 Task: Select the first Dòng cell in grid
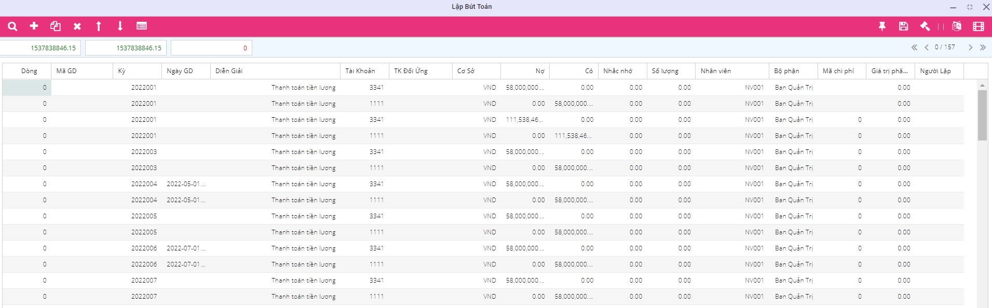(27, 88)
